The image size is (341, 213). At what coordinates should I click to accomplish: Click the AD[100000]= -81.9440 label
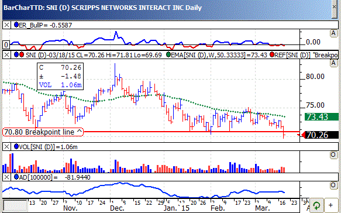pyautogui.click(x=55, y=177)
